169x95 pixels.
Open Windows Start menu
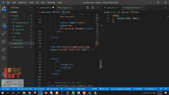[2, 93]
